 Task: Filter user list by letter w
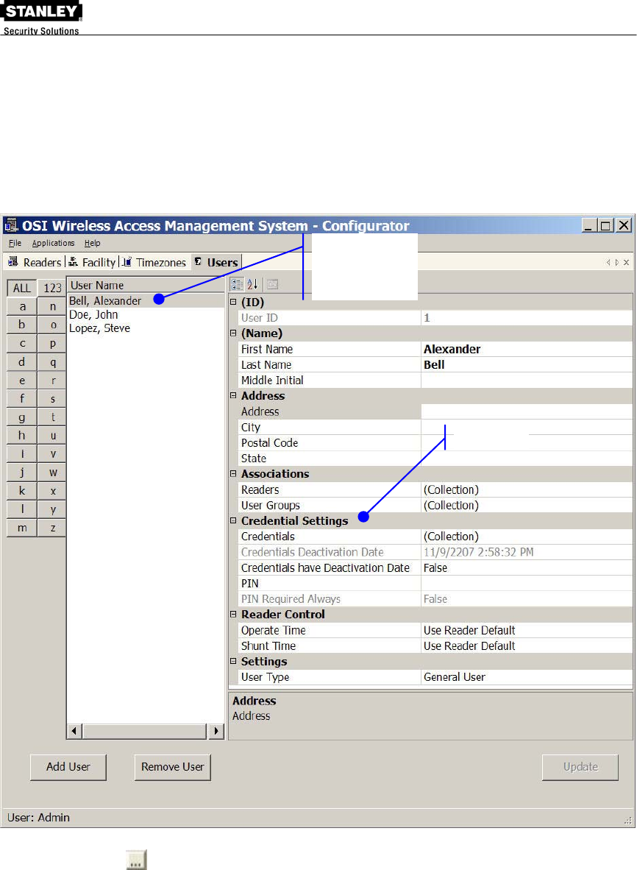[52, 473]
